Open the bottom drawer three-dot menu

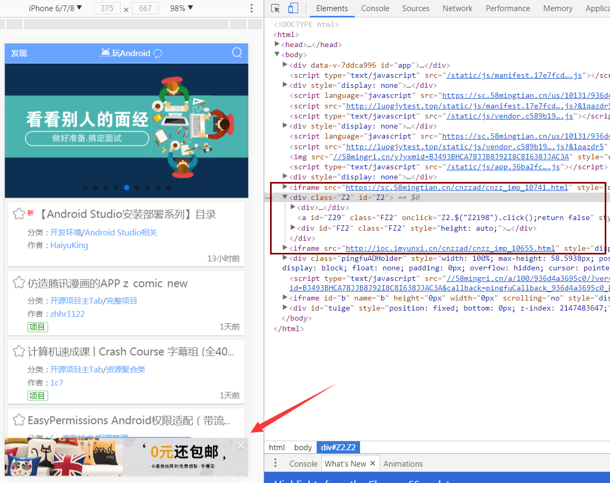[x=275, y=463]
